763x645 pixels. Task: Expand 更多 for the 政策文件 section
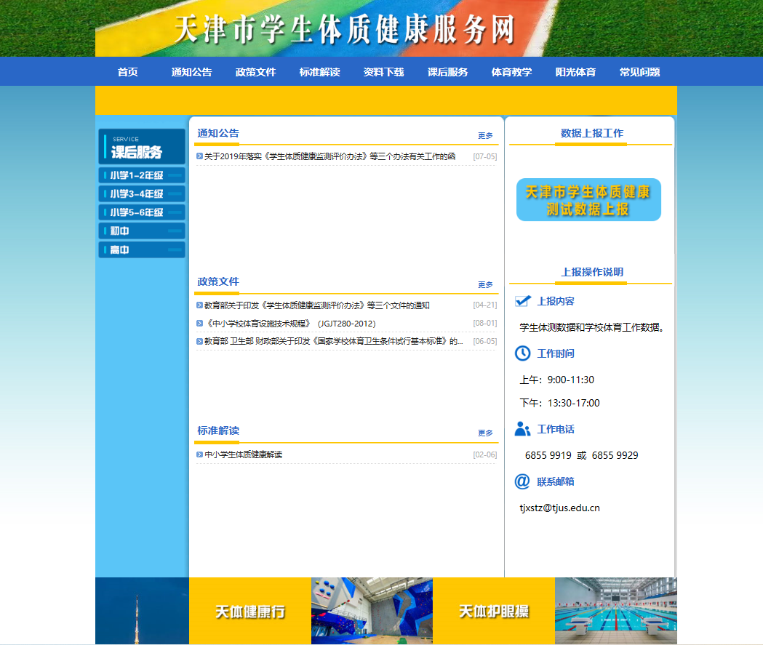click(485, 284)
